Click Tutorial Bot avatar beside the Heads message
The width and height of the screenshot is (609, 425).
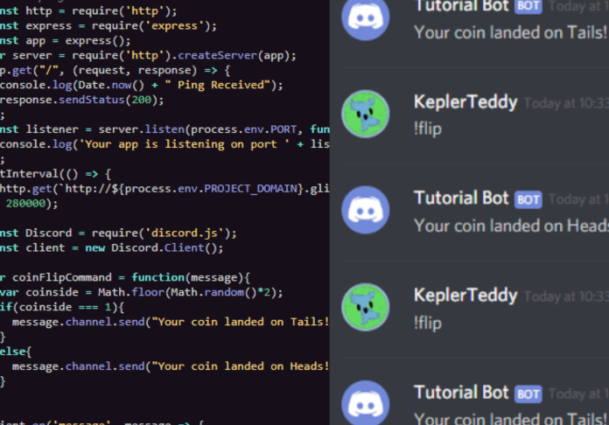[x=369, y=210]
